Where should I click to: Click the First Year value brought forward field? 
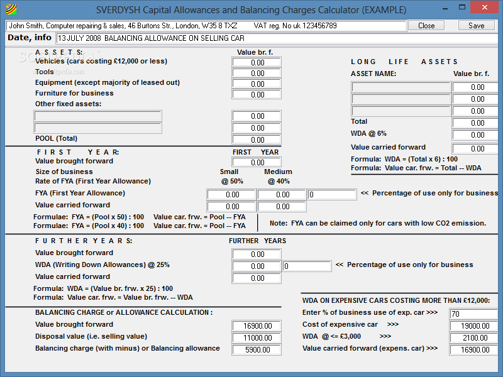[x=257, y=162]
